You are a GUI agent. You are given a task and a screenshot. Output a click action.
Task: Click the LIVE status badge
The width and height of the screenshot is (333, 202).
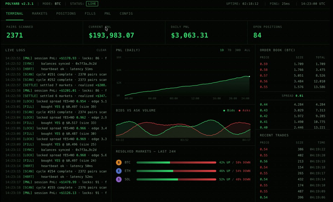92,4
